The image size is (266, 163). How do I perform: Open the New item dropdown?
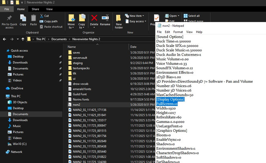[135, 16]
